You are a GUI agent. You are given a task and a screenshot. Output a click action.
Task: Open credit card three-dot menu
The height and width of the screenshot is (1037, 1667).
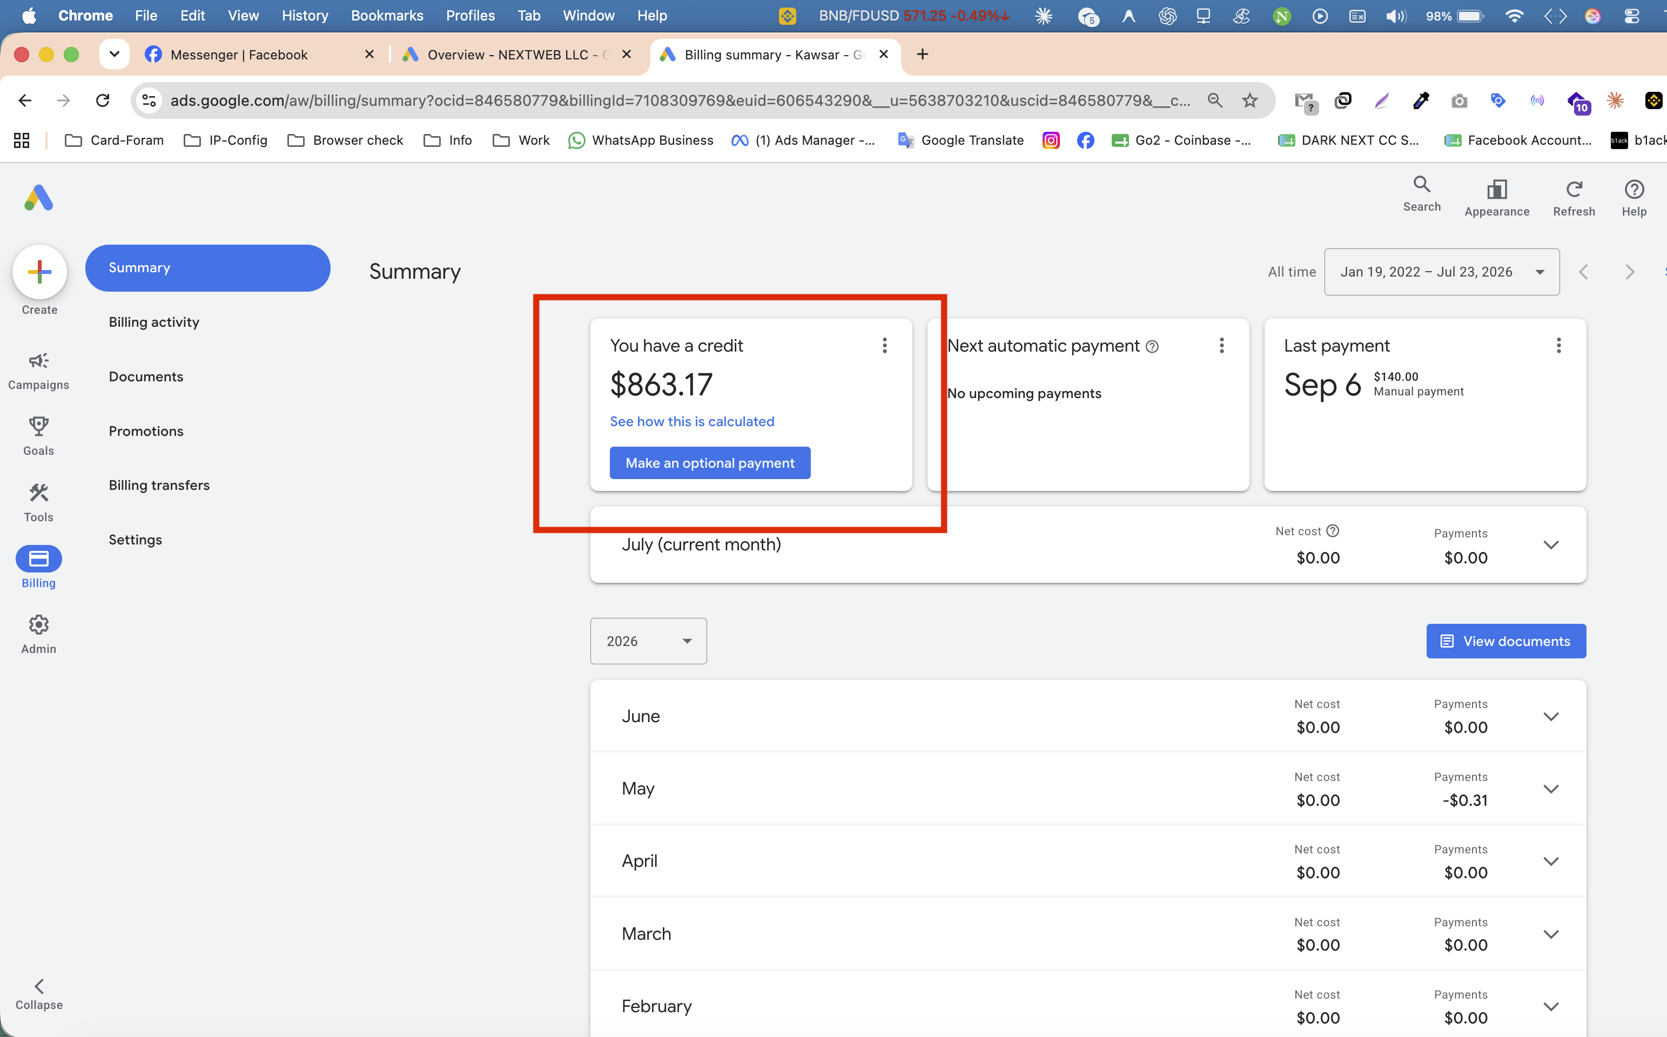[x=885, y=345]
